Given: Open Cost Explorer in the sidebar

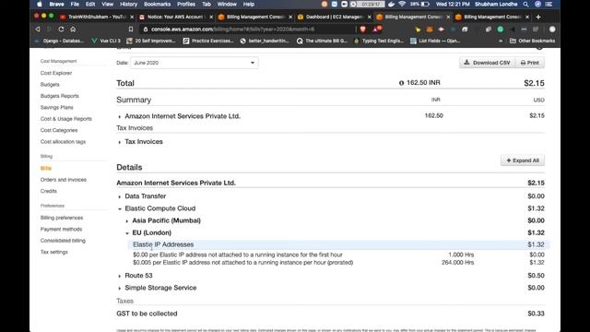Looking at the screenshot, I should point(56,73).
